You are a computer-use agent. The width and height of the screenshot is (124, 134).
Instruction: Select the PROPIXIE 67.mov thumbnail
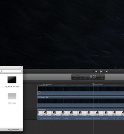(x=12, y=80)
